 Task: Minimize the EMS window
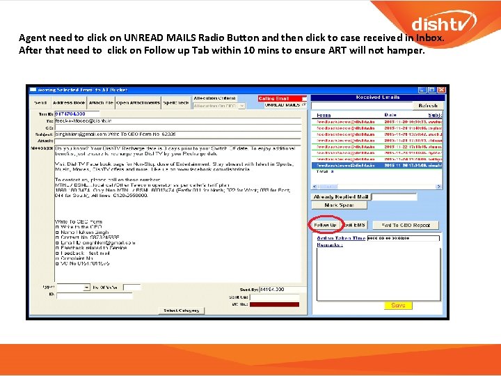pos(423,90)
